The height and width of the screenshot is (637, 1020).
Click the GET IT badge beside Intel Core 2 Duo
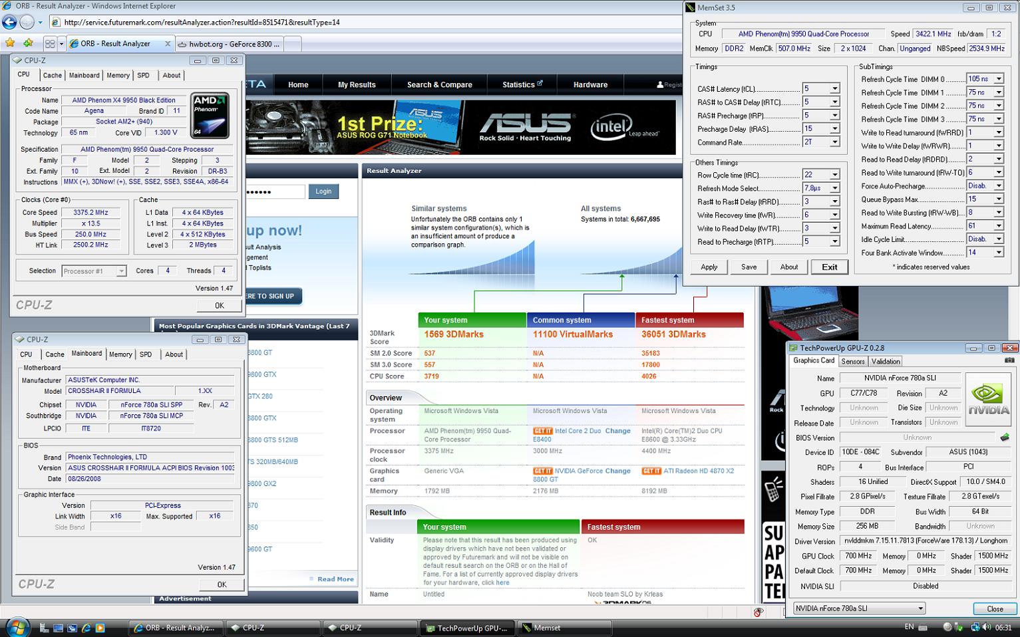[542, 431]
